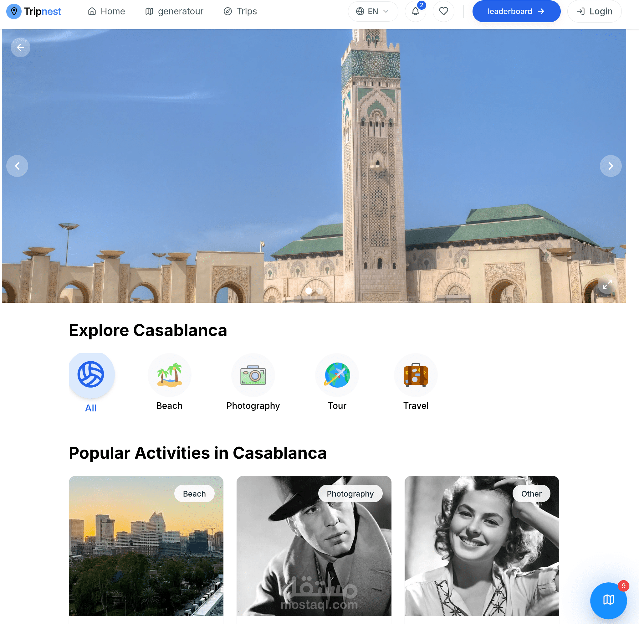Screen dimensions: 639x624
Task: Open the EN language dropdown
Action: (373, 12)
